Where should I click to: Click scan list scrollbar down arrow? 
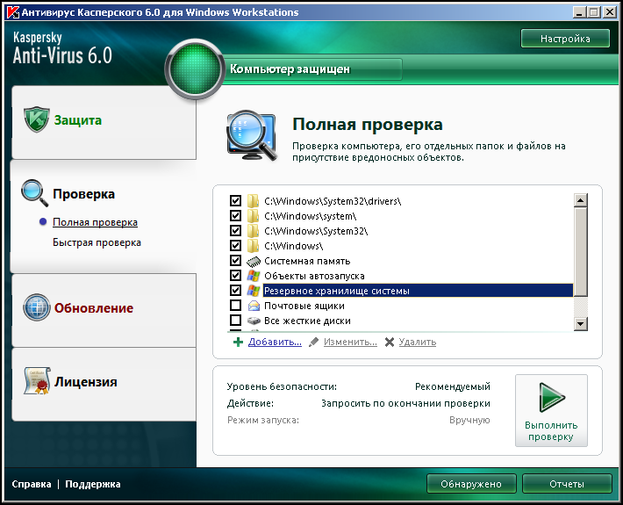pos(581,324)
